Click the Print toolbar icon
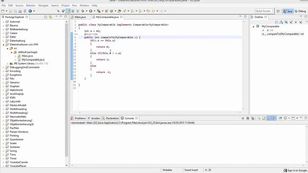This screenshot has height=173, width=308. (20, 11)
